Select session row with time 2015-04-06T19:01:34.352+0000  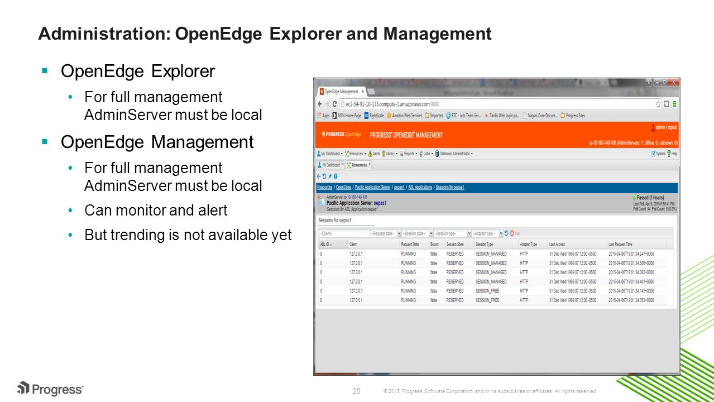click(x=492, y=300)
